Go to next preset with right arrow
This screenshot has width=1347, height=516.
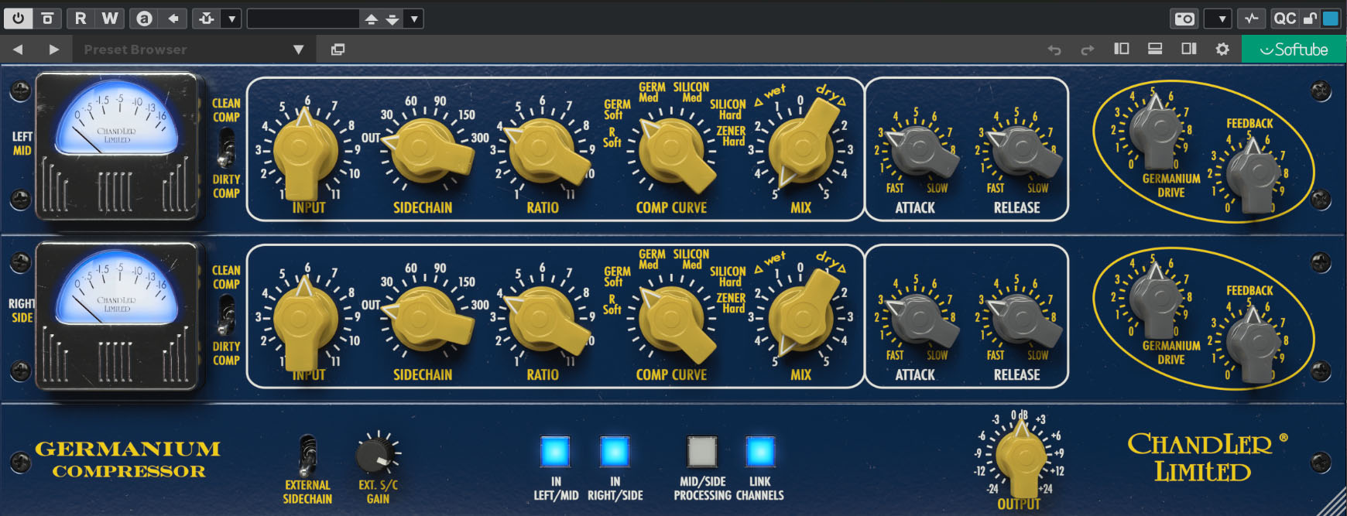click(x=53, y=50)
